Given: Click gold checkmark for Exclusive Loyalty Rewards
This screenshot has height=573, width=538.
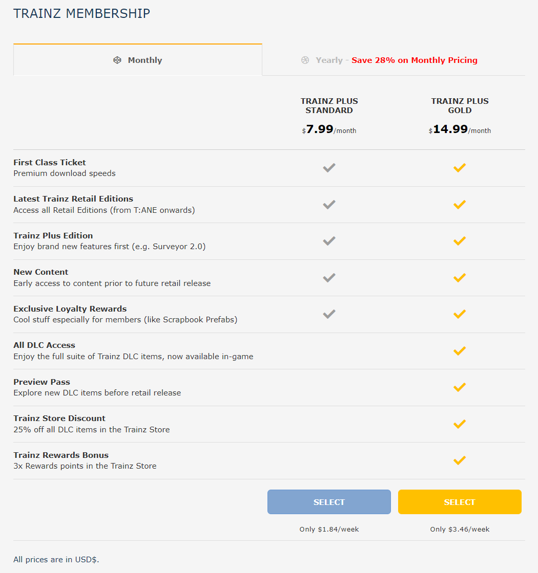Looking at the screenshot, I should 460,314.
